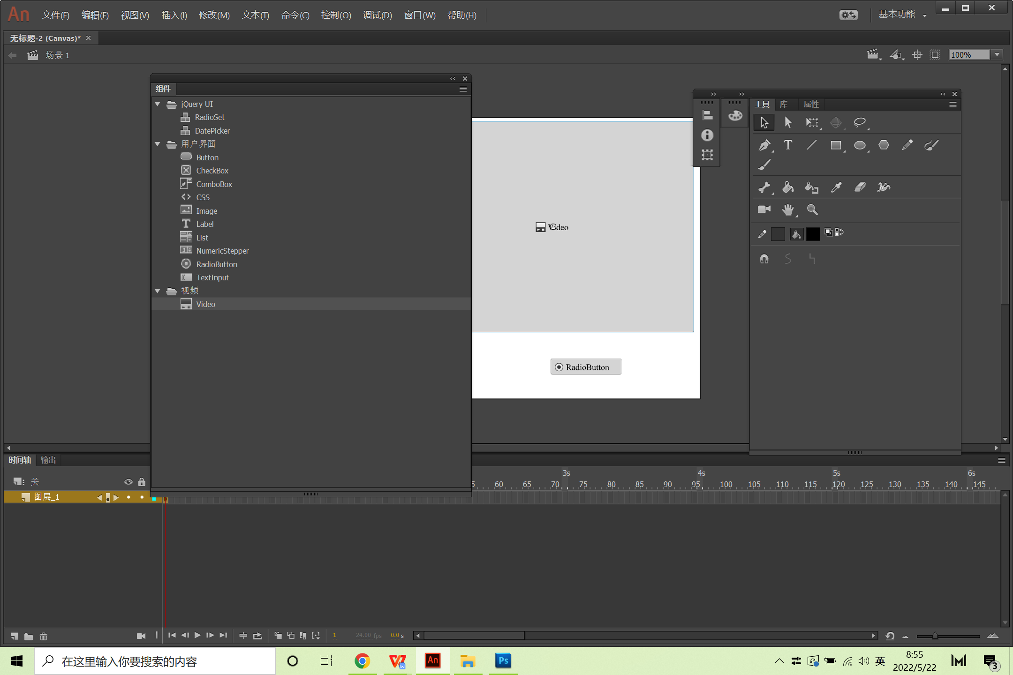Viewport: 1013px width, 675px height.
Task: Click the RadioButton on the stage
Action: point(585,367)
